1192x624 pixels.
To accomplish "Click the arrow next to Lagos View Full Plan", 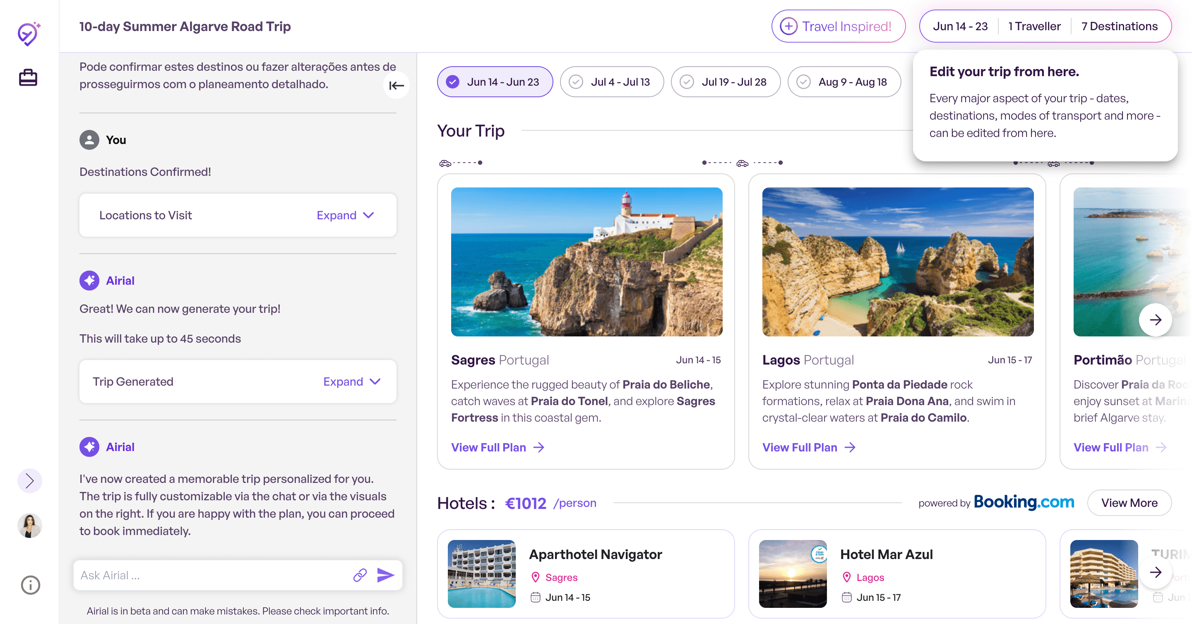I will pyautogui.click(x=850, y=447).
